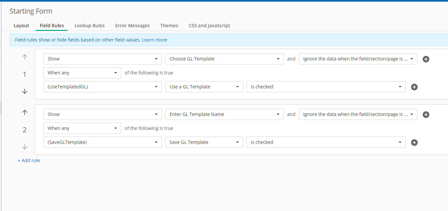Open rule 1 Show action dropdown
Image resolution: width=448 pixels, height=211 pixels.
(102, 59)
